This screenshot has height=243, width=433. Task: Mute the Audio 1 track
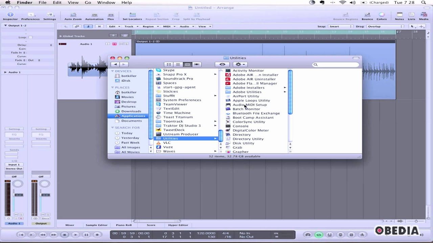pos(121,44)
